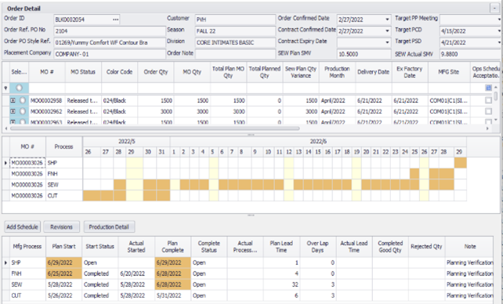Click the current-row arrow in the Gantt grid
Image resolution: width=503 pixels, height=304 pixels.
(x=5, y=163)
